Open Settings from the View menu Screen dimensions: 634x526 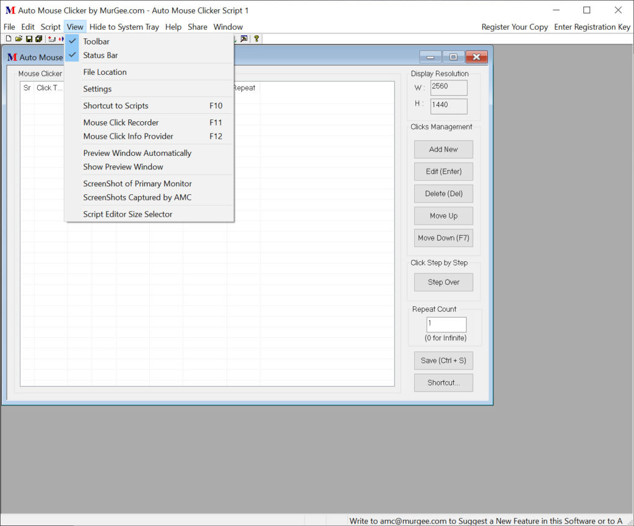click(150, 89)
